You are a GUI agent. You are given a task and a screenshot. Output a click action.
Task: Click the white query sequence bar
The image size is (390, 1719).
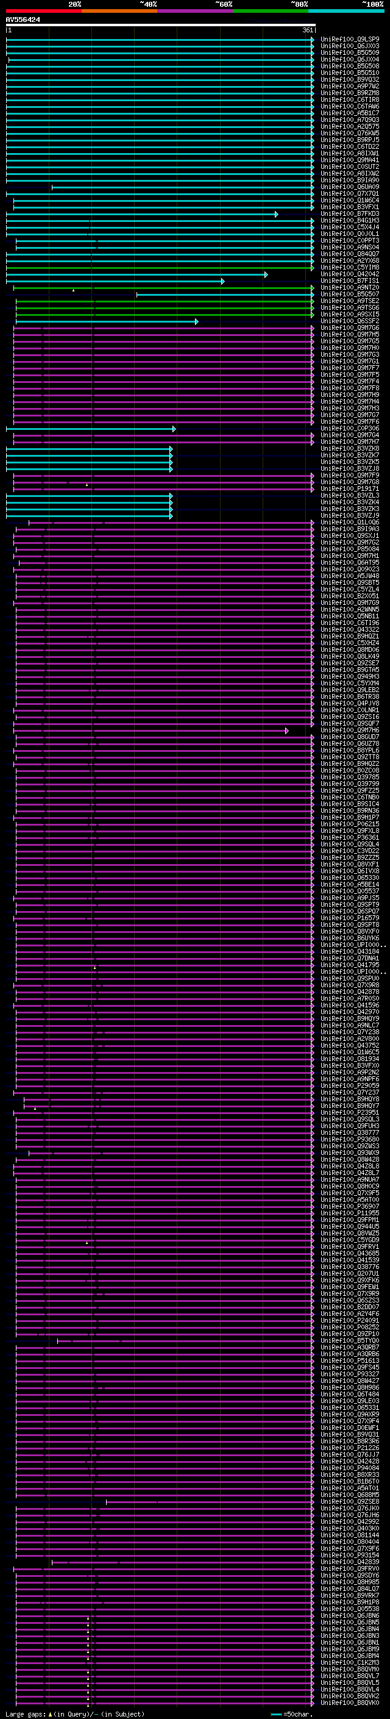pos(161,24)
